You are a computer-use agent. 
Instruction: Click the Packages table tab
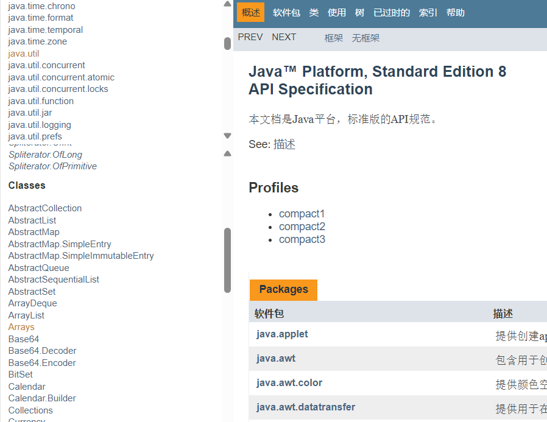point(283,289)
